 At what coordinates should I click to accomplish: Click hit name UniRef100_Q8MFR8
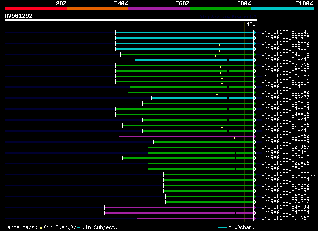click(x=285, y=103)
